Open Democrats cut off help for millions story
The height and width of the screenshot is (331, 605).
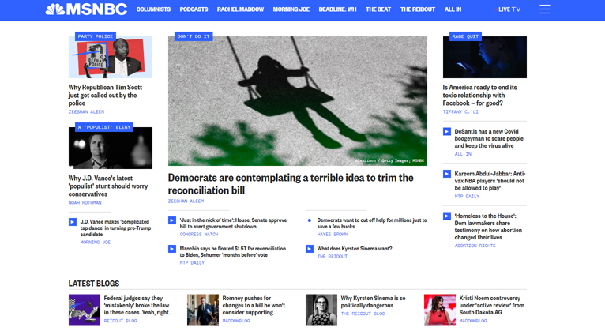coord(372,224)
